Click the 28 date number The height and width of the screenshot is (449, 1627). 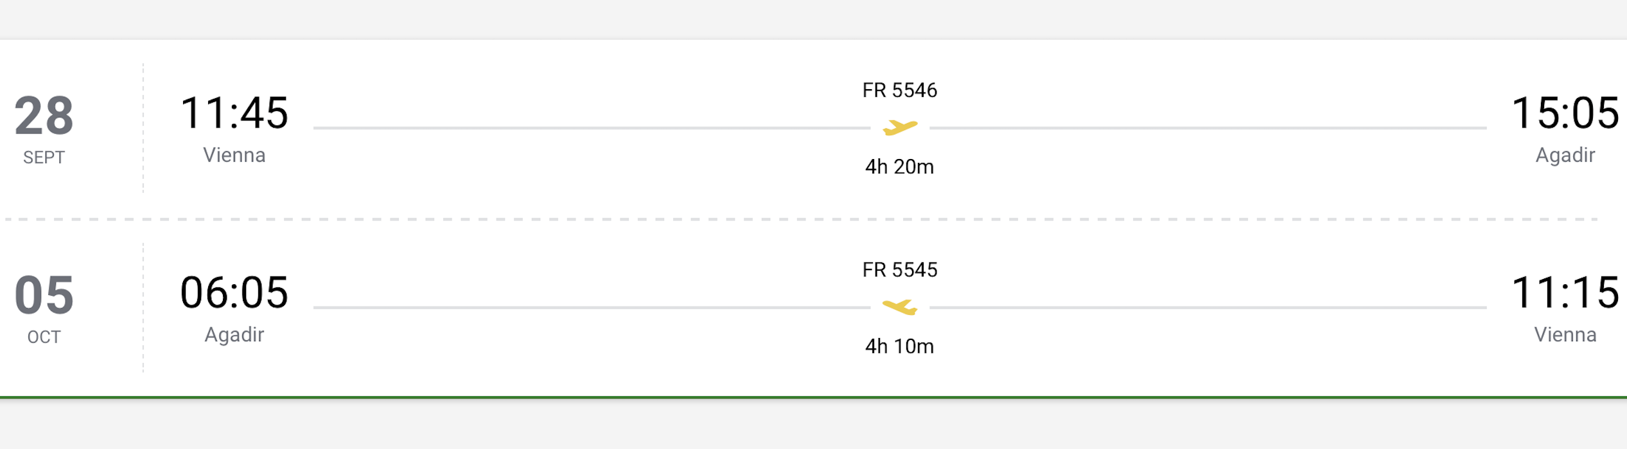44,115
